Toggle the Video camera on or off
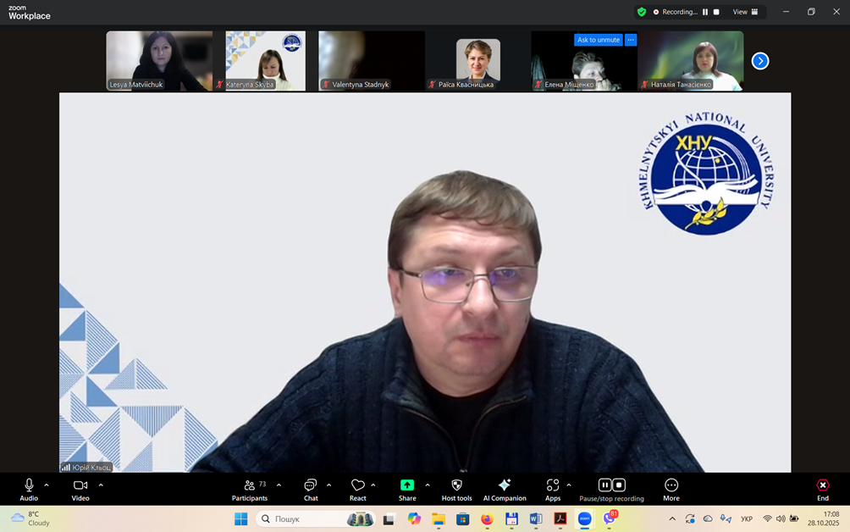Viewport: 850px width, 532px height. pos(80,485)
